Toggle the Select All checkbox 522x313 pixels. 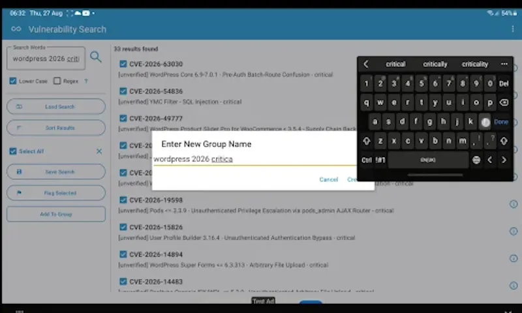pyautogui.click(x=13, y=151)
